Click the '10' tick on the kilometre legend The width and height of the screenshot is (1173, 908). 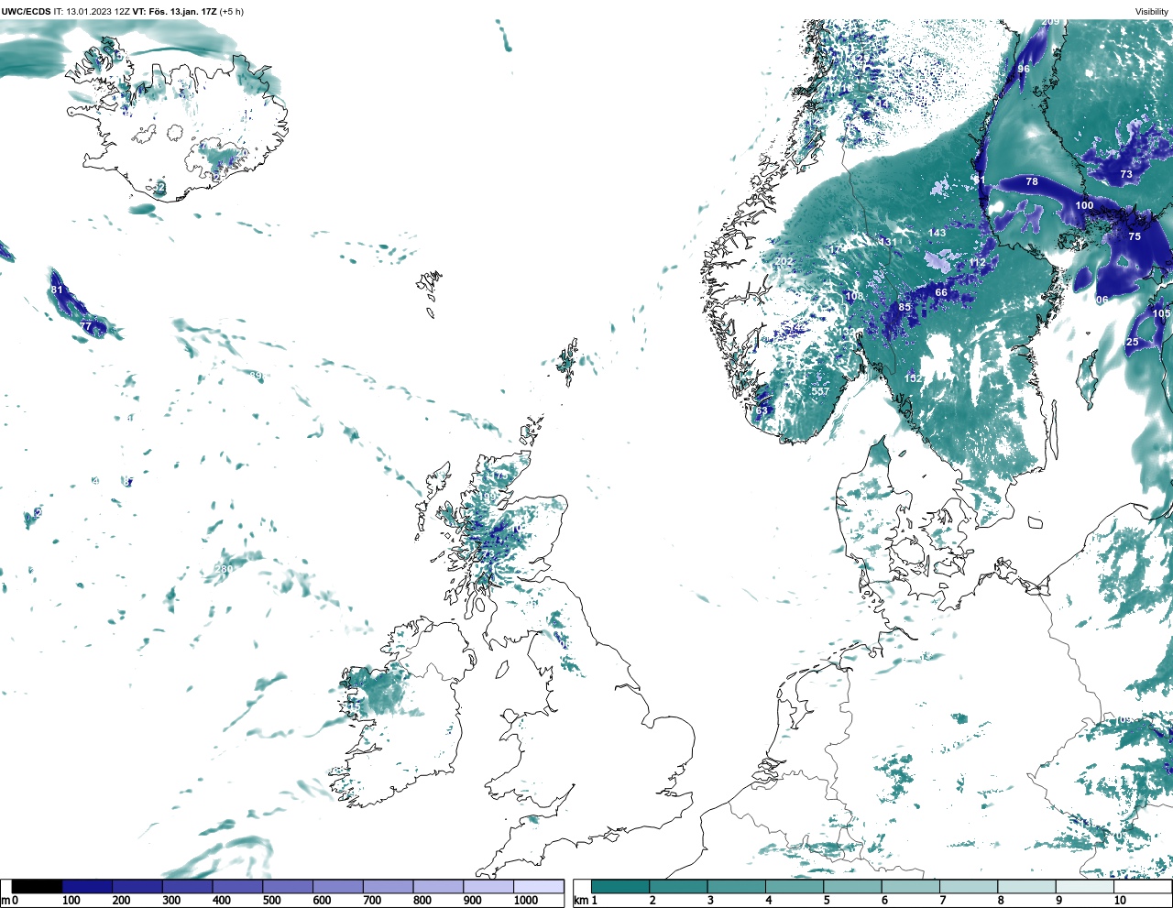click(x=1120, y=901)
